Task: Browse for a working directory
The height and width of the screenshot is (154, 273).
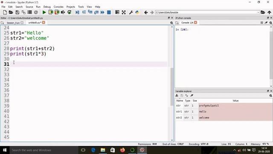Action: point(263,12)
